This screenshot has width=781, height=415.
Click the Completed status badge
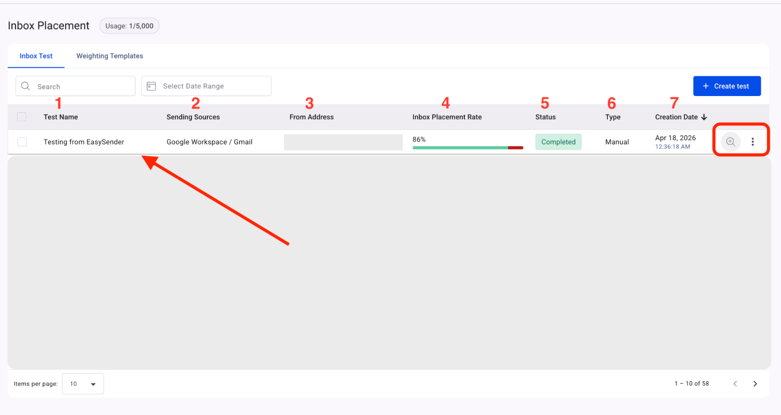pyautogui.click(x=558, y=142)
